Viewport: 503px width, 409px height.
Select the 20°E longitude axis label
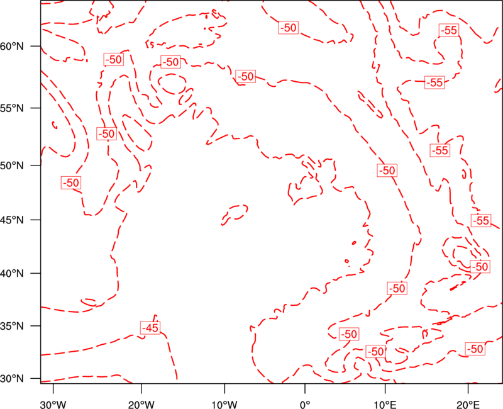(x=468, y=405)
